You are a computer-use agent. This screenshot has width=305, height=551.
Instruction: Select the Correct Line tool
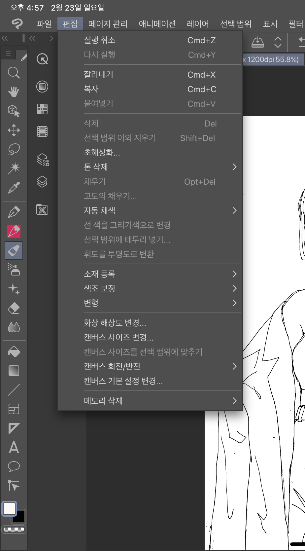click(x=14, y=486)
